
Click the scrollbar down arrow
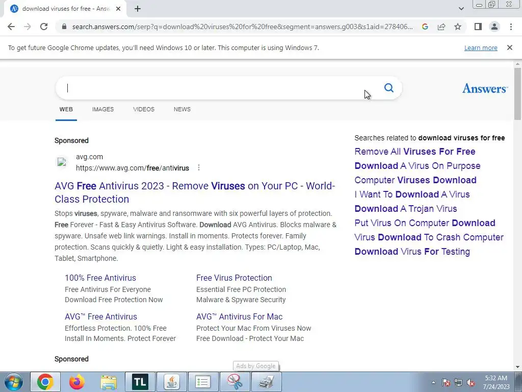(517, 367)
